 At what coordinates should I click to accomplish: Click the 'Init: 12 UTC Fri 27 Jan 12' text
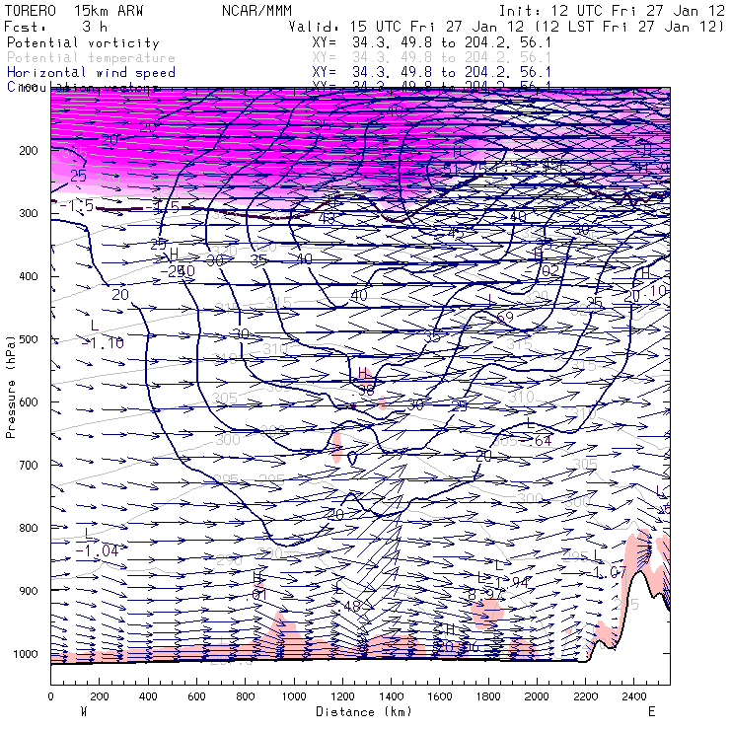click(612, 11)
